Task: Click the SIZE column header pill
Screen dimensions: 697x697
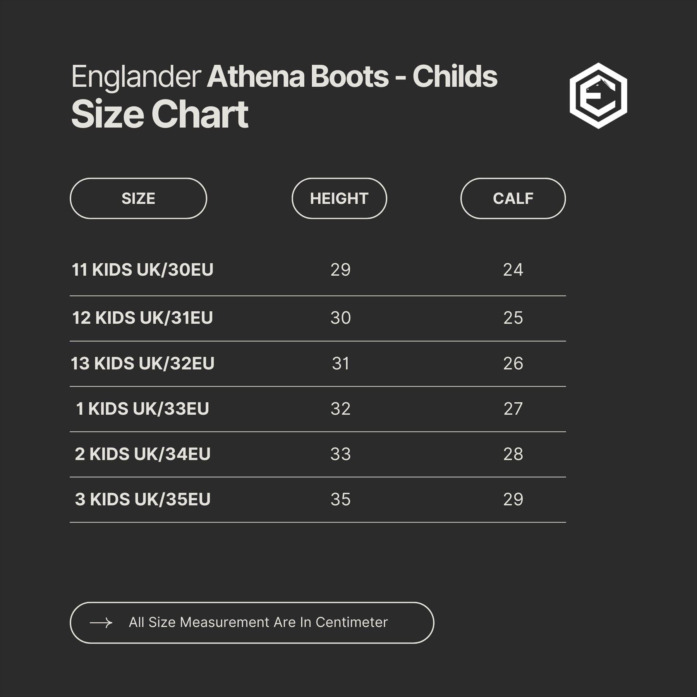Action: point(138,199)
